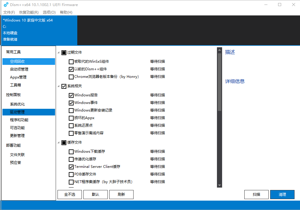Viewport: 300px width, 210px height.
Task: Click the list's vertical scrollbar thumb
Action: tap(219, 82)
